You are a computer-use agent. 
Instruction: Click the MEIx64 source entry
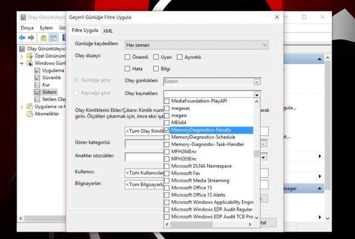[x=179, y=123]
